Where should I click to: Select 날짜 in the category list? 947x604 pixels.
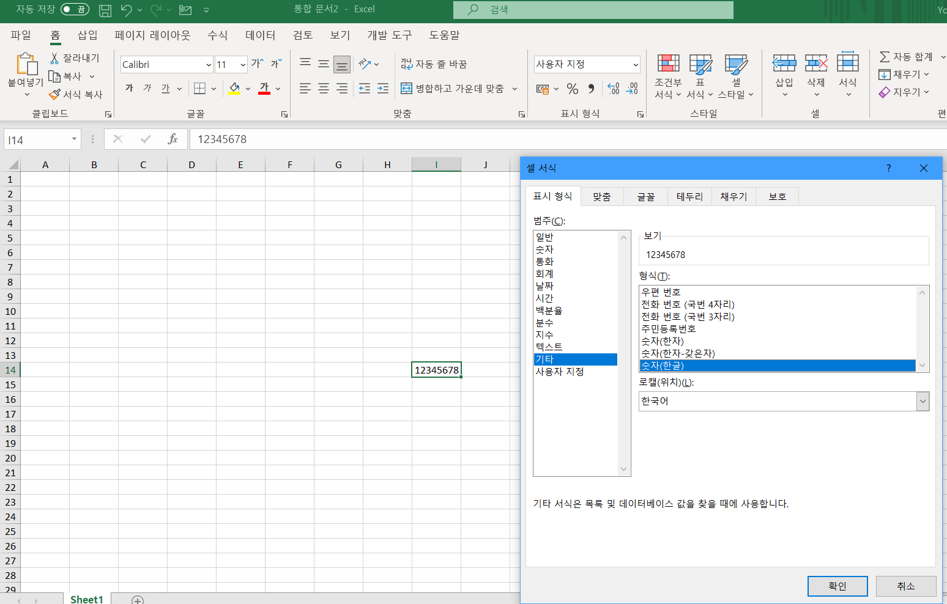[x=544, y=286]
